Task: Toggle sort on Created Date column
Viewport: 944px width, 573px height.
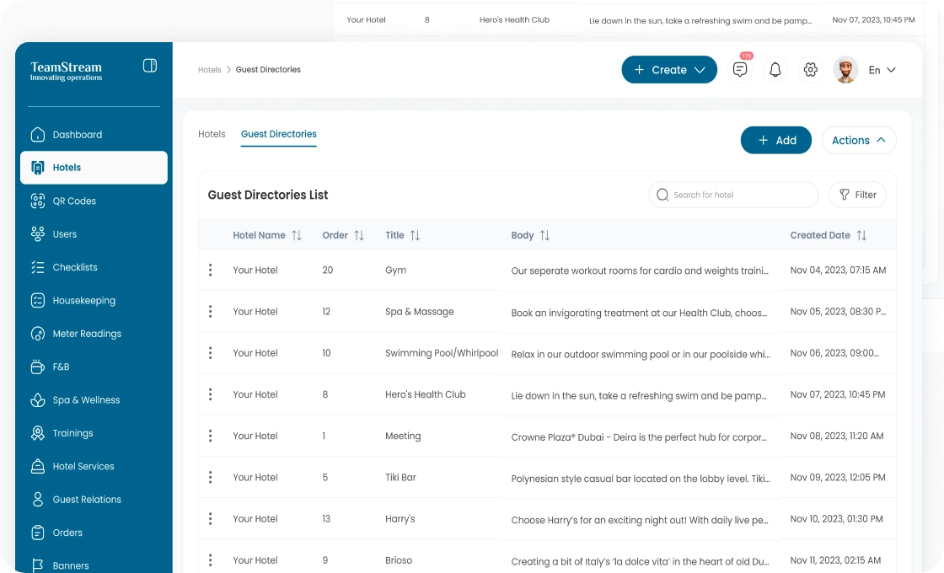Action: (x=861, y=236)
